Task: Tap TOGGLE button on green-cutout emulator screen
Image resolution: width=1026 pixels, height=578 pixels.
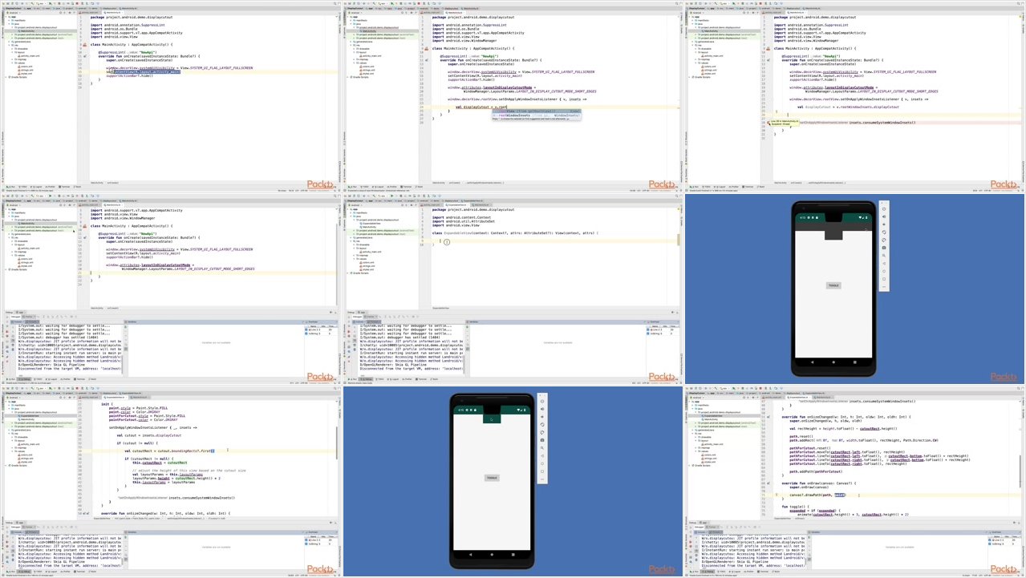Action: tap(492, 478)
